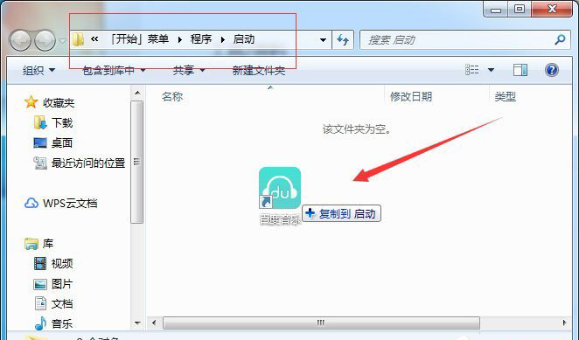Open the 共享 menu
579x340 pixels.
tap(189, 70)
